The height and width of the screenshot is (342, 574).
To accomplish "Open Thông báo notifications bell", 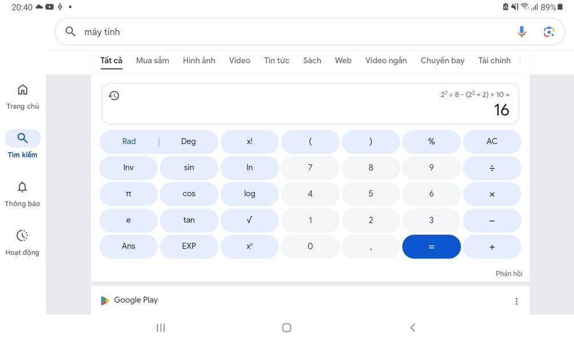I will click(x=22, y=187).
